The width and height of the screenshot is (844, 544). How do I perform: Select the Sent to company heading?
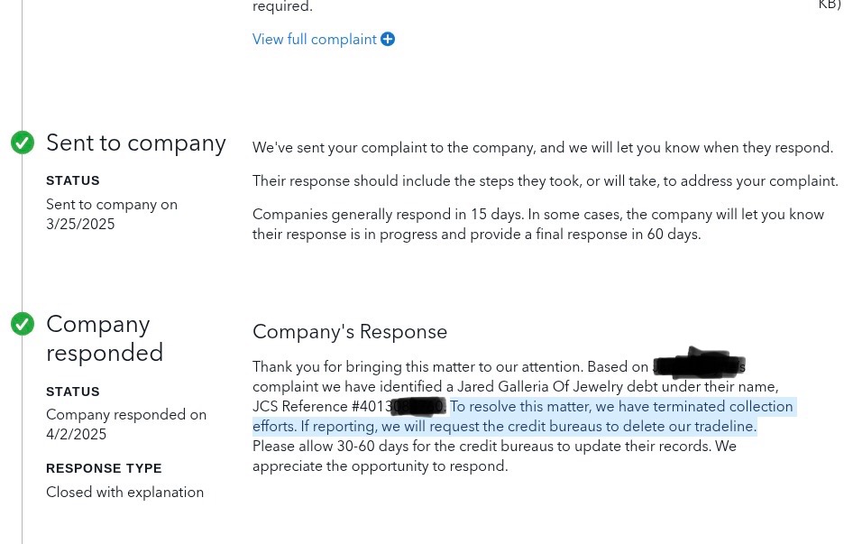(x=135, y=143)
